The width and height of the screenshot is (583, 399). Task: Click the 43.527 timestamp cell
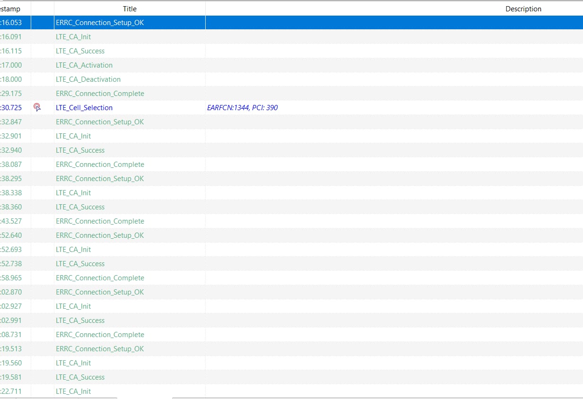pyautogui.click(x=11, y=221)
